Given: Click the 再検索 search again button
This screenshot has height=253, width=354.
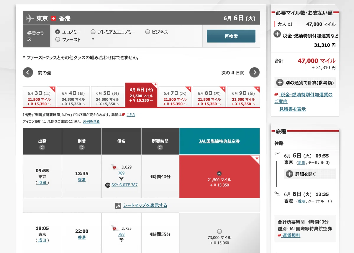Looking at the screenshot, I should point(231,36).
